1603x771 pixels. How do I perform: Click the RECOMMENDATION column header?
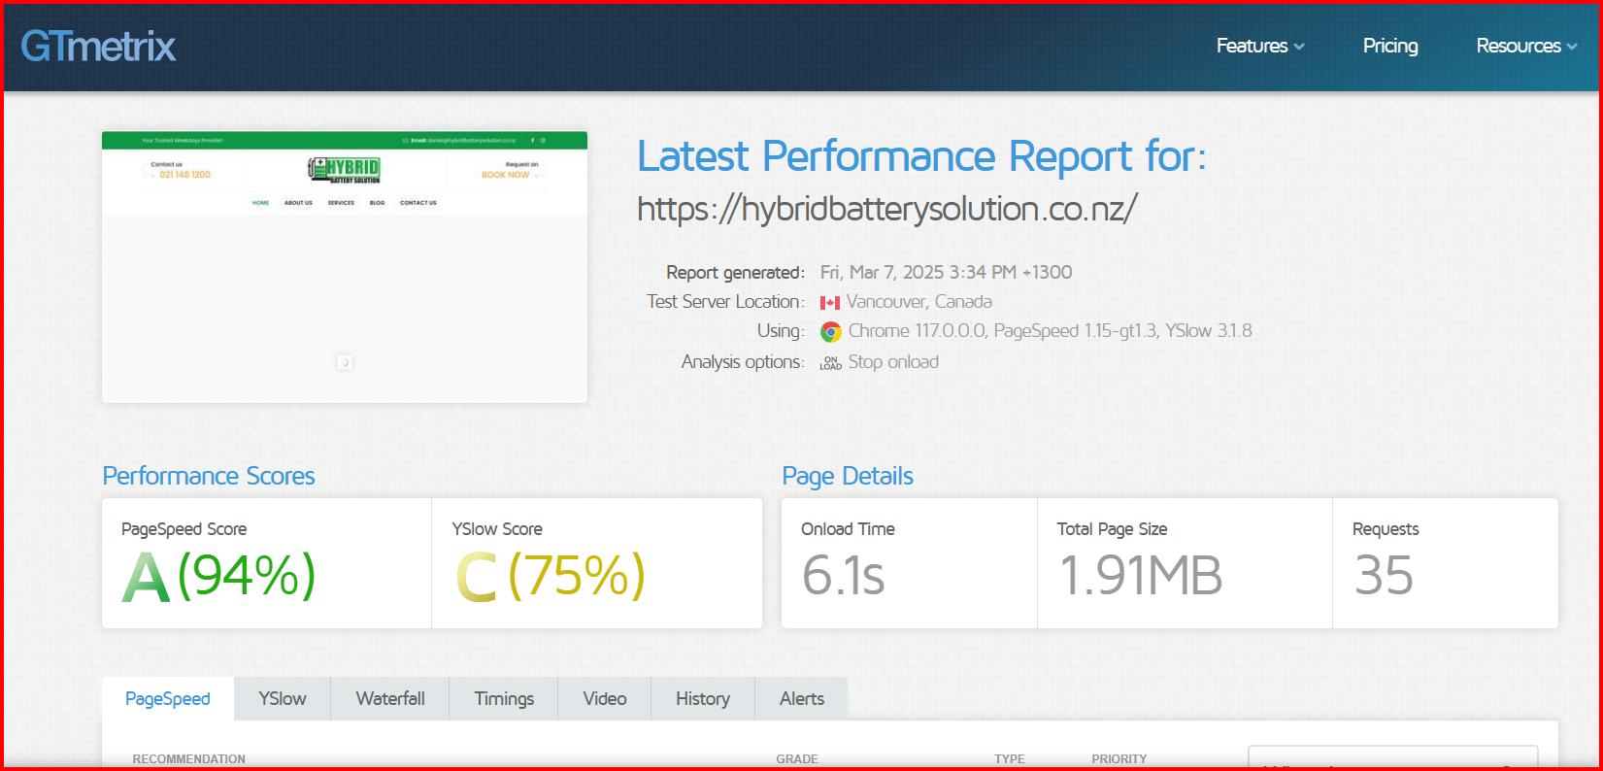pyautogui.click(x=189, y=759)
